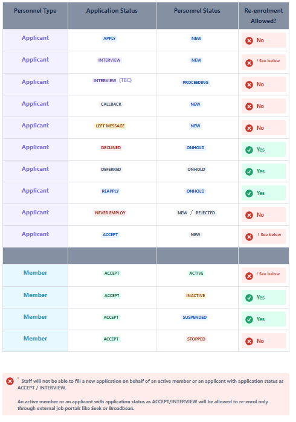Click the Personnel Type column header
Viewport: 296px width, 422px height.
click(x=35, y=11)
